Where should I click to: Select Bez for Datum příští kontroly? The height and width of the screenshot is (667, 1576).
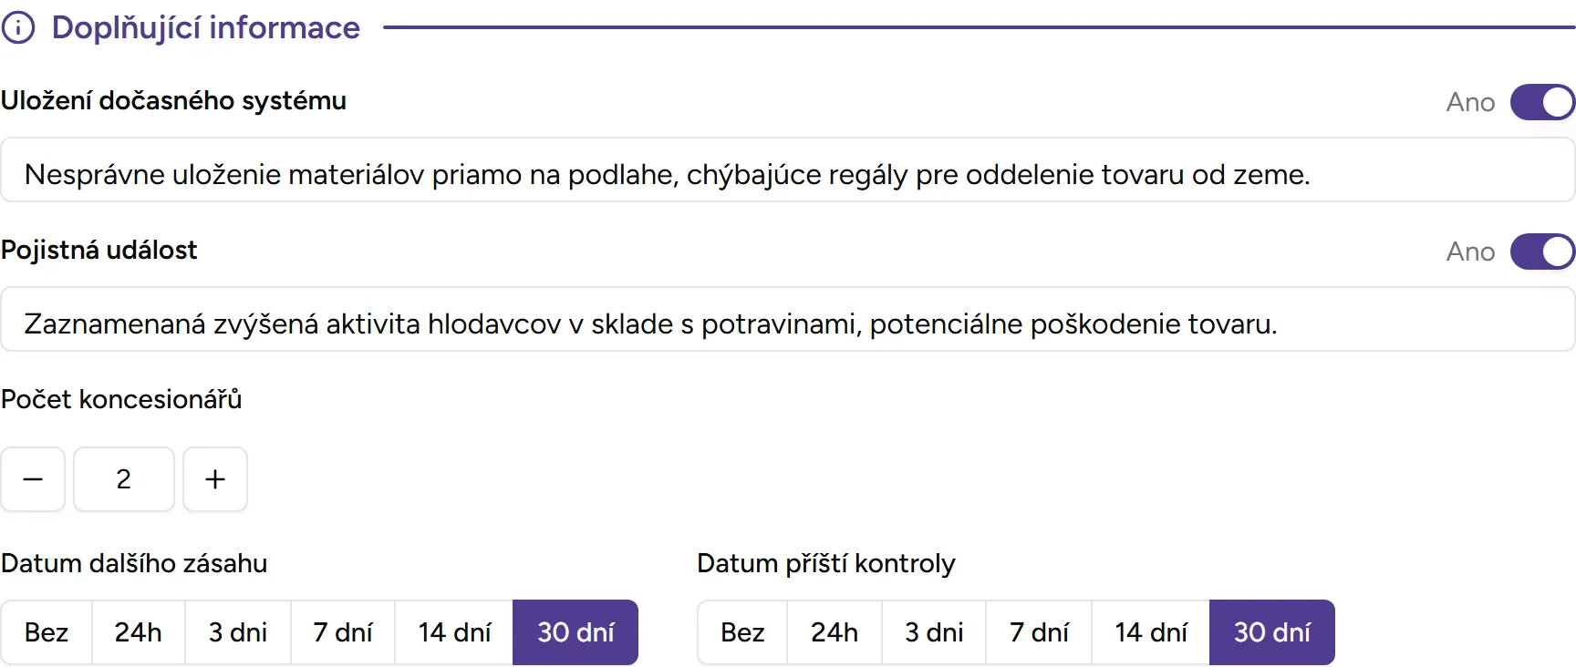pos(742,632)
